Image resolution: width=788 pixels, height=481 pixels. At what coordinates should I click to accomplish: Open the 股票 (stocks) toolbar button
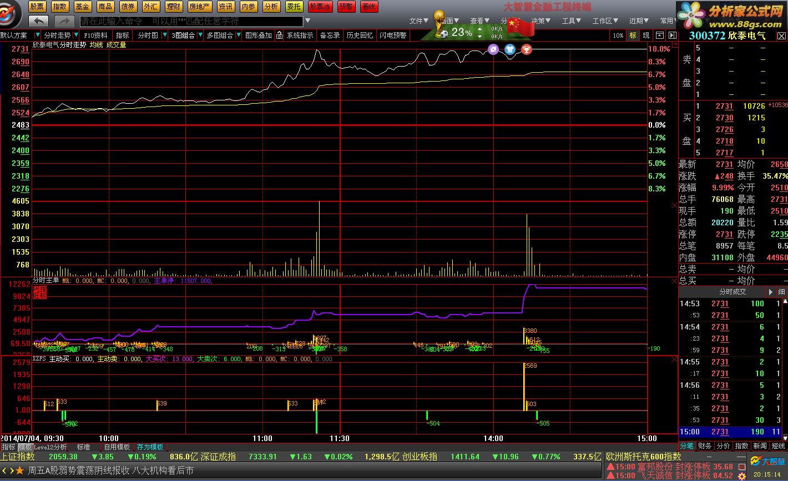click(37, 7)
